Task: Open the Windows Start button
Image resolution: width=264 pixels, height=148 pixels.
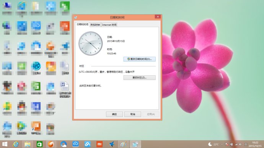Action: (5, 144)
